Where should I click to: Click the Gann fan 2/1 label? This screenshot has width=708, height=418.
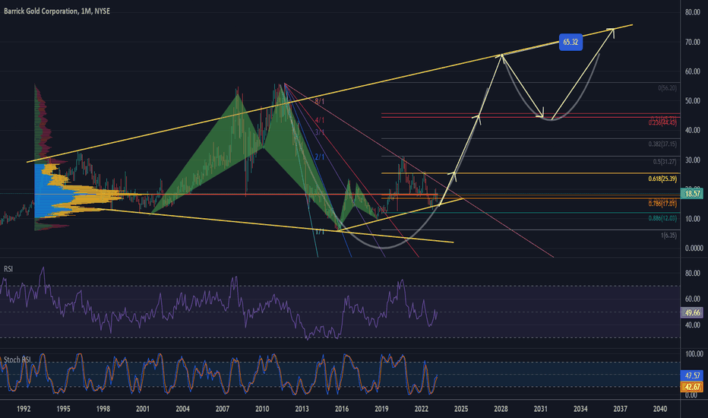tap(320, 157)
